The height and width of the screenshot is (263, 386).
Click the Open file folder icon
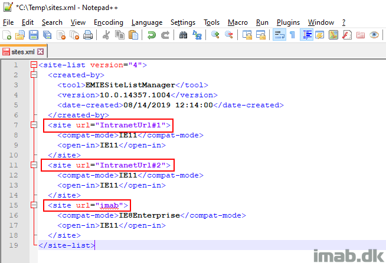pyautogui.click(x=20, y=35)
